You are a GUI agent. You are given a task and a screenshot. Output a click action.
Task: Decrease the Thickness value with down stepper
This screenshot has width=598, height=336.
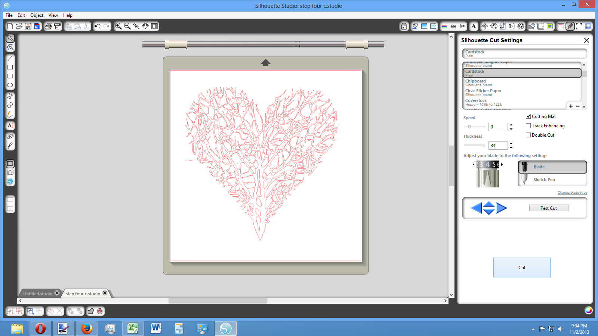pos(511,148)
